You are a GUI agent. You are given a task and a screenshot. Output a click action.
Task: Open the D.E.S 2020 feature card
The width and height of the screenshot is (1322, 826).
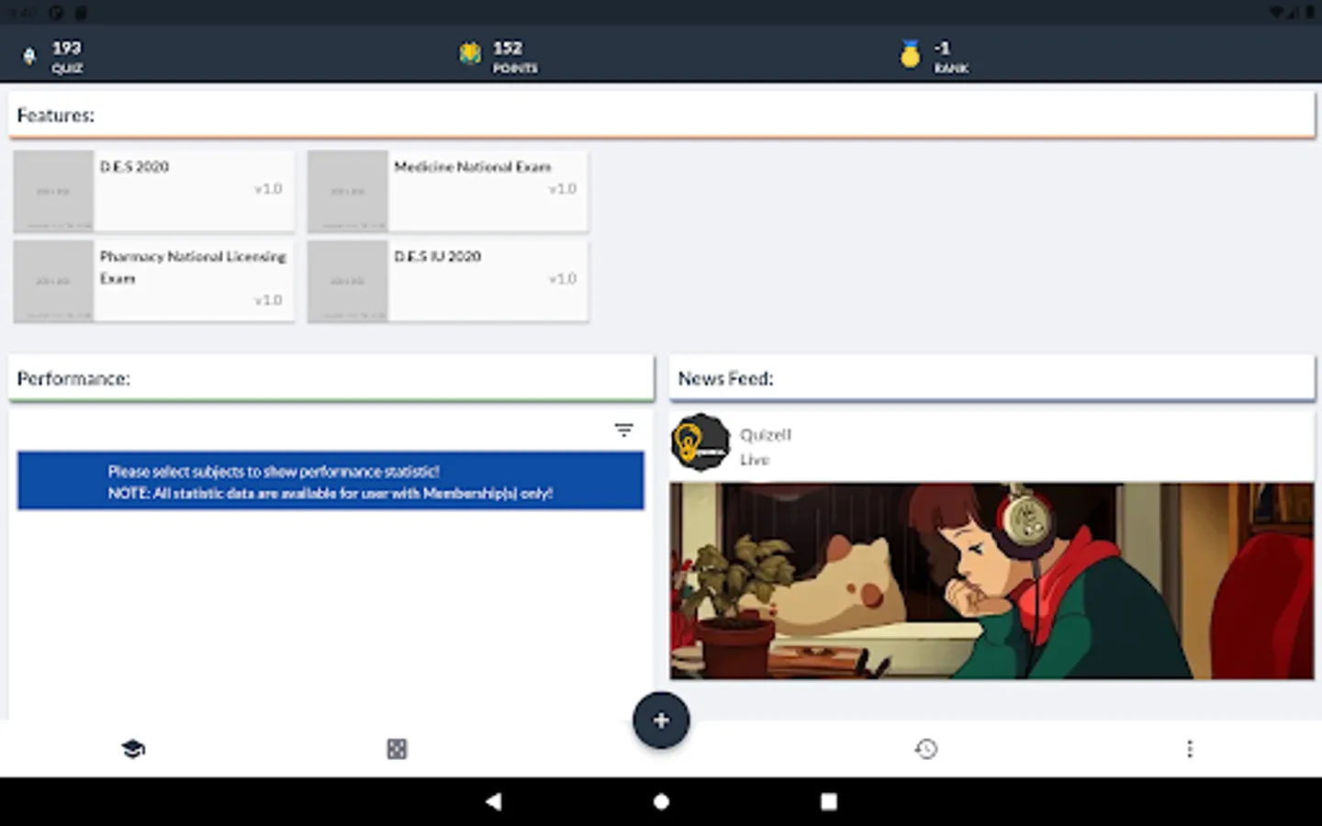[x=154, y=191]
